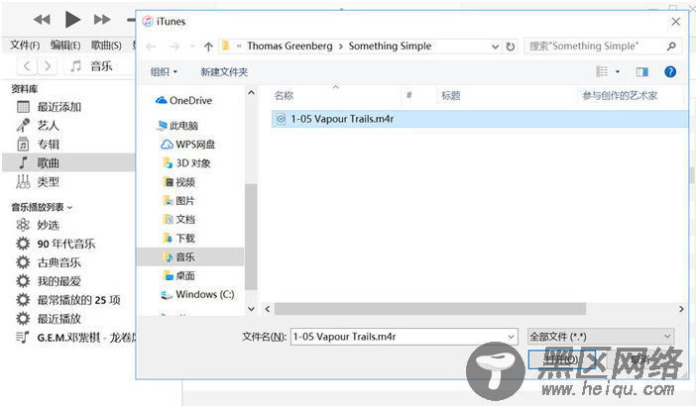Close the iTunes file dialog
This screenshot has height=406, width=696.
(x=675, y=21)
